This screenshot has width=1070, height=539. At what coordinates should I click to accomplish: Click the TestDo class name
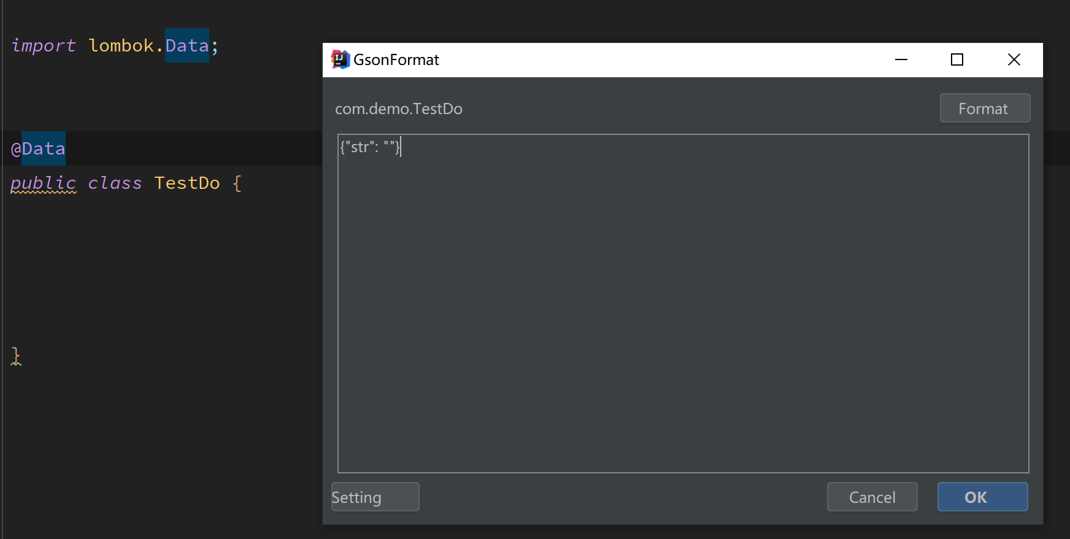(x=187, y=183)
